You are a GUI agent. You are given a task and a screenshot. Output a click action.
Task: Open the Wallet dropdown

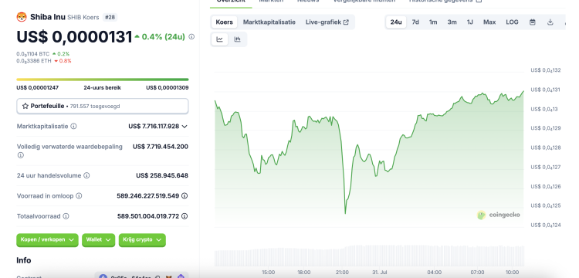pyautogui.click(x=98, y=240)
